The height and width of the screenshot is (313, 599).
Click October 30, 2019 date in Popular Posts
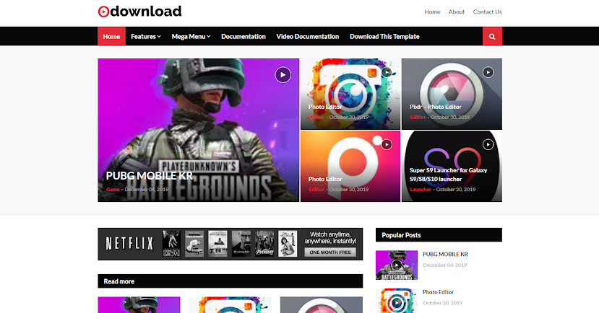click(x=442, y=303)
